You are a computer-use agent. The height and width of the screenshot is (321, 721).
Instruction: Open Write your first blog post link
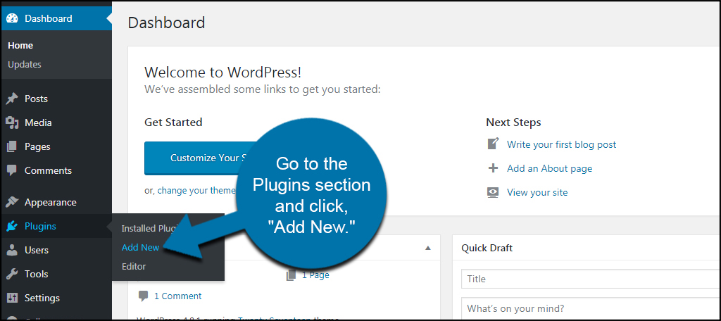(561, 144)
